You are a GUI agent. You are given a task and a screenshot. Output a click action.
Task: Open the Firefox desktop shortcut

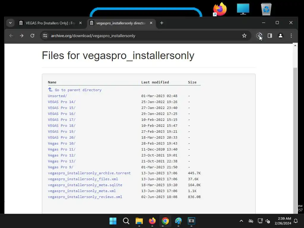(220, 9)
